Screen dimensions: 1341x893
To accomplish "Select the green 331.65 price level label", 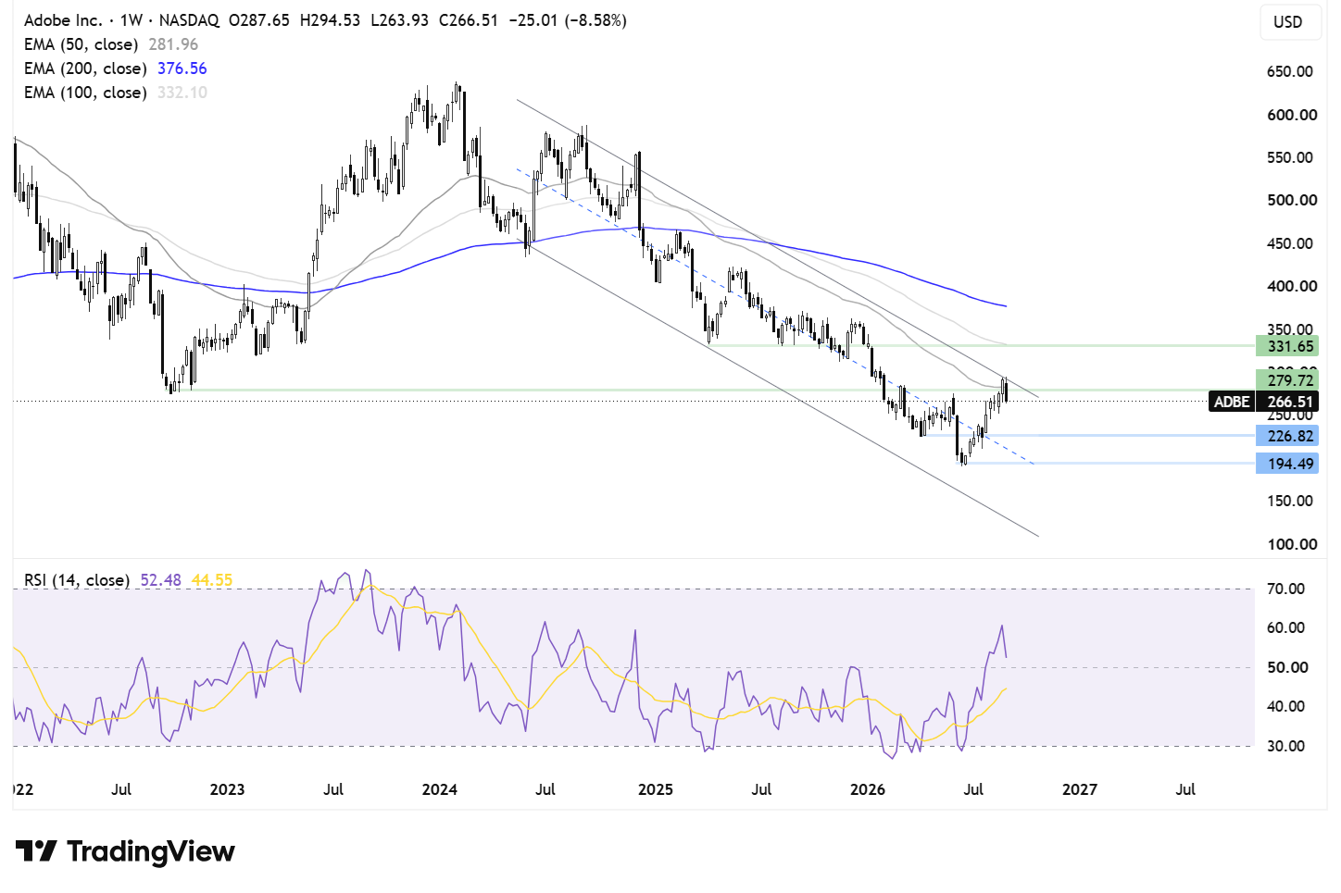I will pyautogui.click(x=1287, y=346).
